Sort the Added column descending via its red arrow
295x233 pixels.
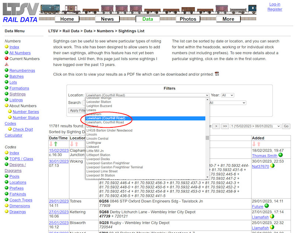[254, 144]
